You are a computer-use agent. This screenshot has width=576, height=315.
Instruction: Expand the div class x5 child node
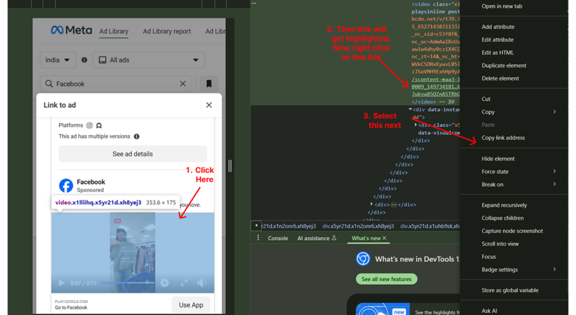click(x=416, y=124)
